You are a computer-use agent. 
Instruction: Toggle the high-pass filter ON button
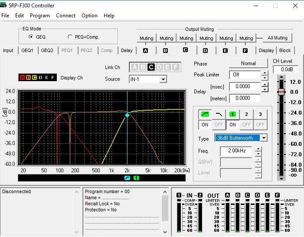click(205, 125)
